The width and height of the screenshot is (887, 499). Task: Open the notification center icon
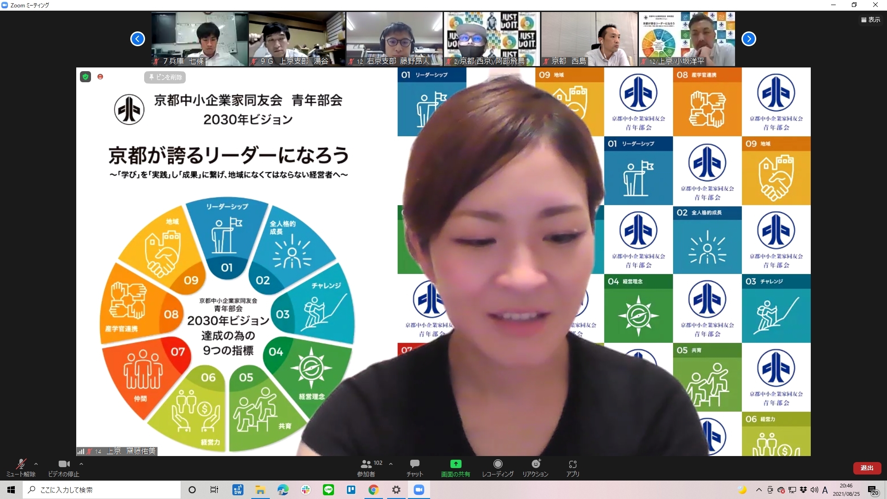873,490
